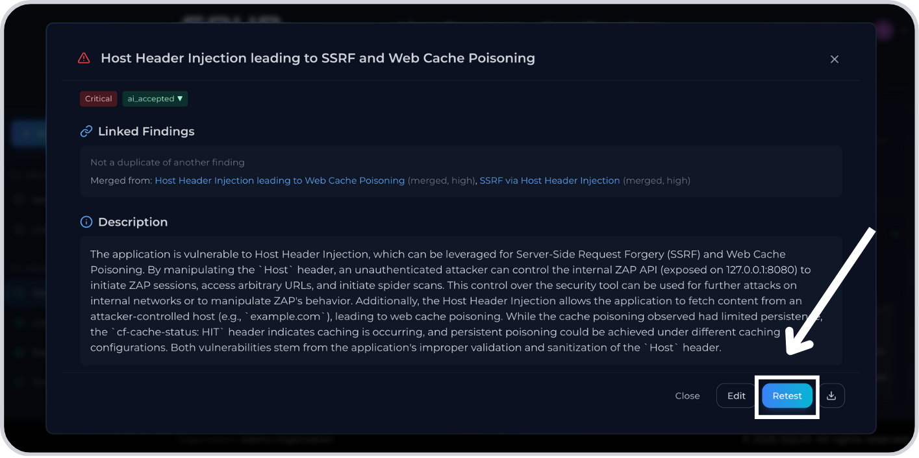
Task: Click "(merged, high)" after the SSRF link
Action: tap(657, 180)
